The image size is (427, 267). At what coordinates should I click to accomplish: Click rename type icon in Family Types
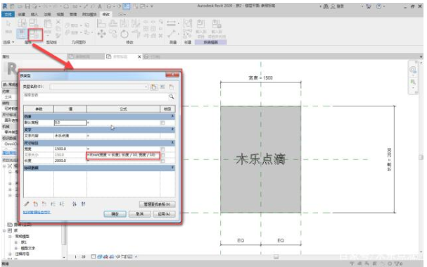point(162,87)
